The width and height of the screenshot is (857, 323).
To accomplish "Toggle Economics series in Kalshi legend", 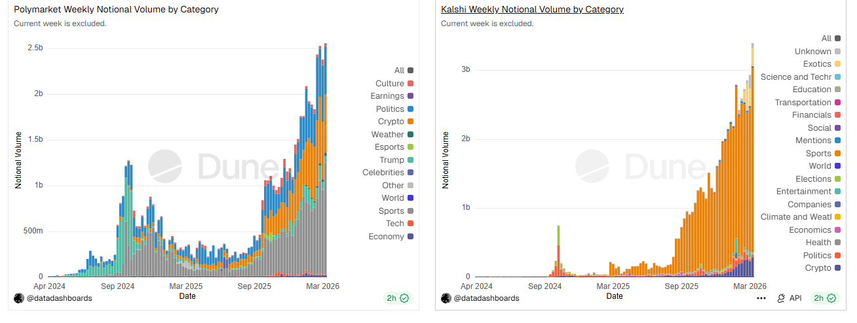I will point(815,229).
